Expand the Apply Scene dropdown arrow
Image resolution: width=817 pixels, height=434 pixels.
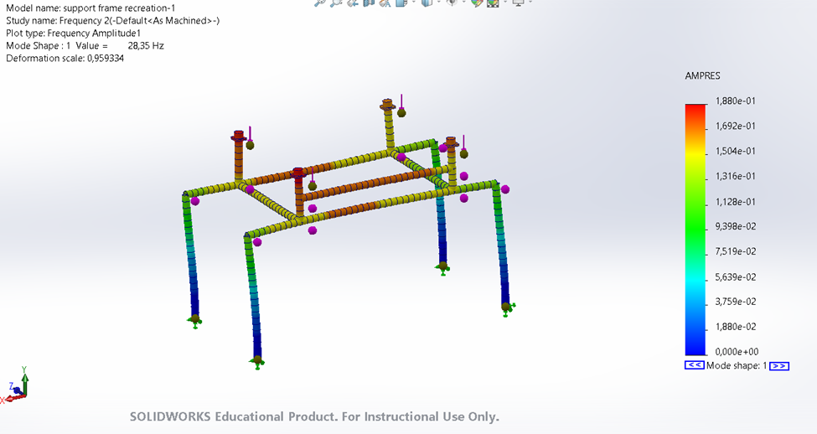click(x=505, y=2)
